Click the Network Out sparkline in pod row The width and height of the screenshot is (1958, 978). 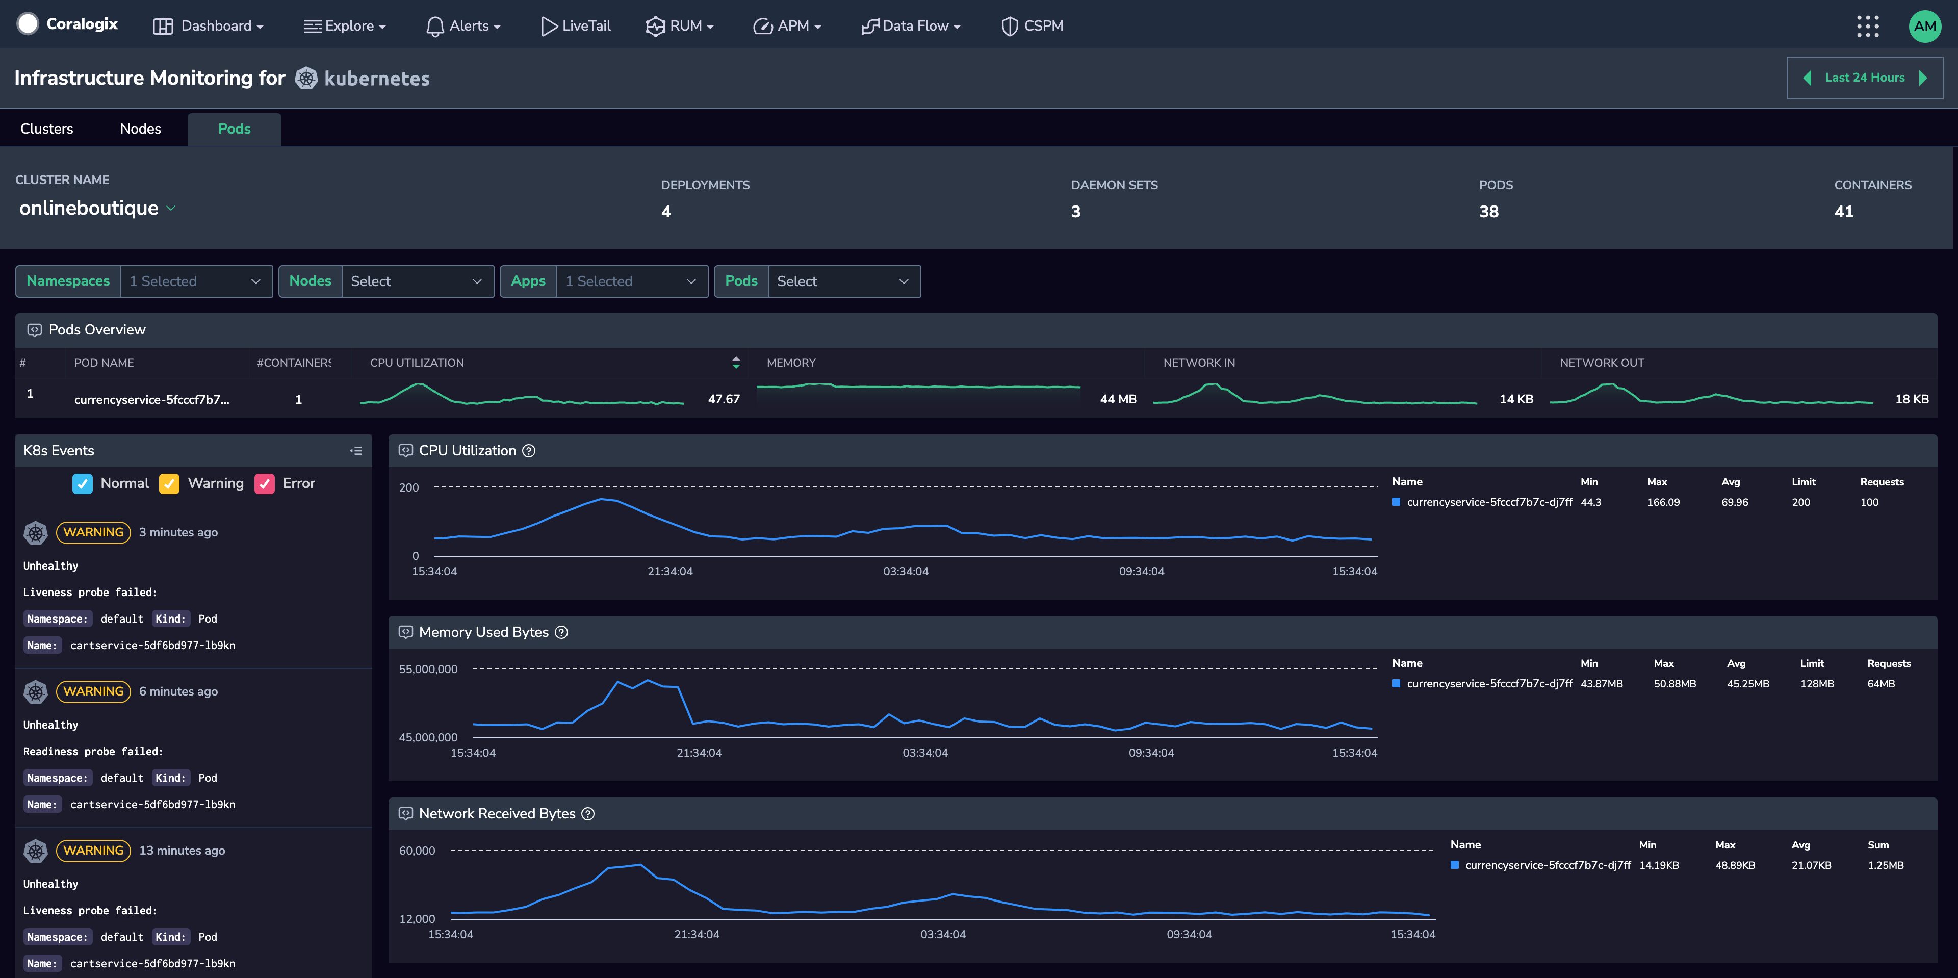(1711, 394)
